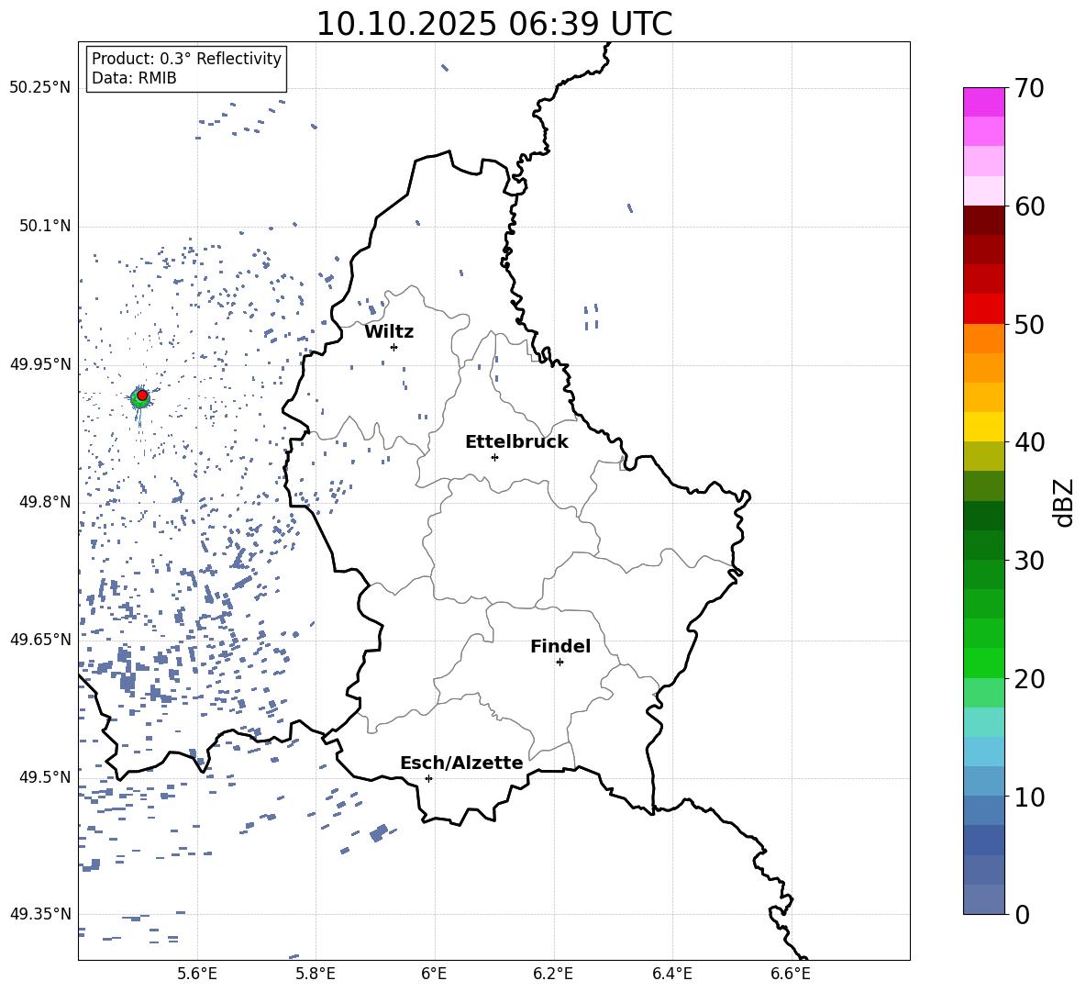Click the 40 value on the colorbar
Viewport: 1086px width, 992px height.
(x=1029, y=442)
